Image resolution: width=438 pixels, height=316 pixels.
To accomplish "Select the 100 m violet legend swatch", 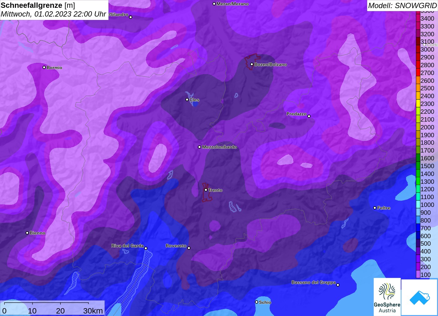I will 418,274.
